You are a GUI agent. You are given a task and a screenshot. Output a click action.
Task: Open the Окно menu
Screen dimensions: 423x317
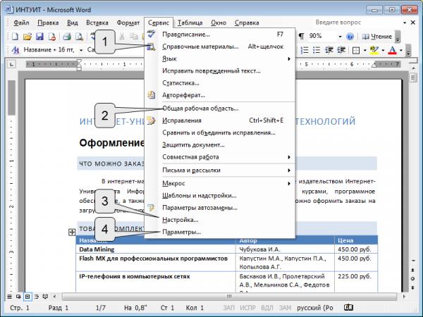(x=219, y=23)
